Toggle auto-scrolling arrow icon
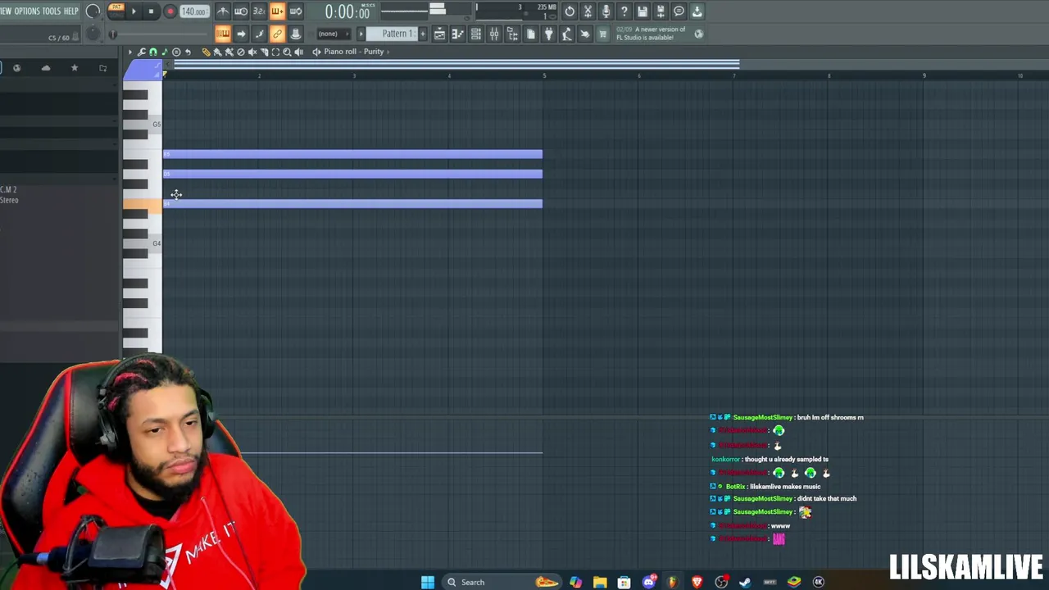This screenshot has height=590, width=1049. [241, 34]
